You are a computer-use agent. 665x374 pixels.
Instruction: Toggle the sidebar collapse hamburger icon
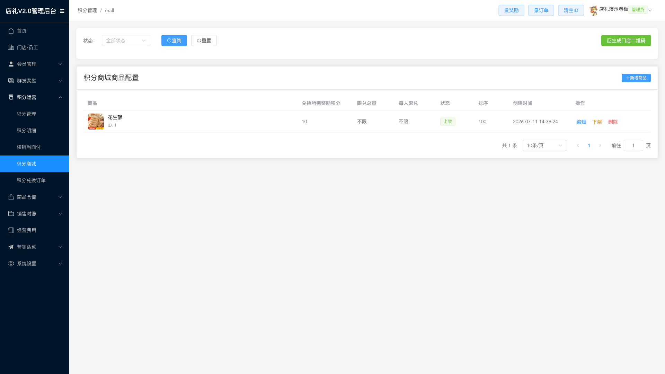(62, 11)
